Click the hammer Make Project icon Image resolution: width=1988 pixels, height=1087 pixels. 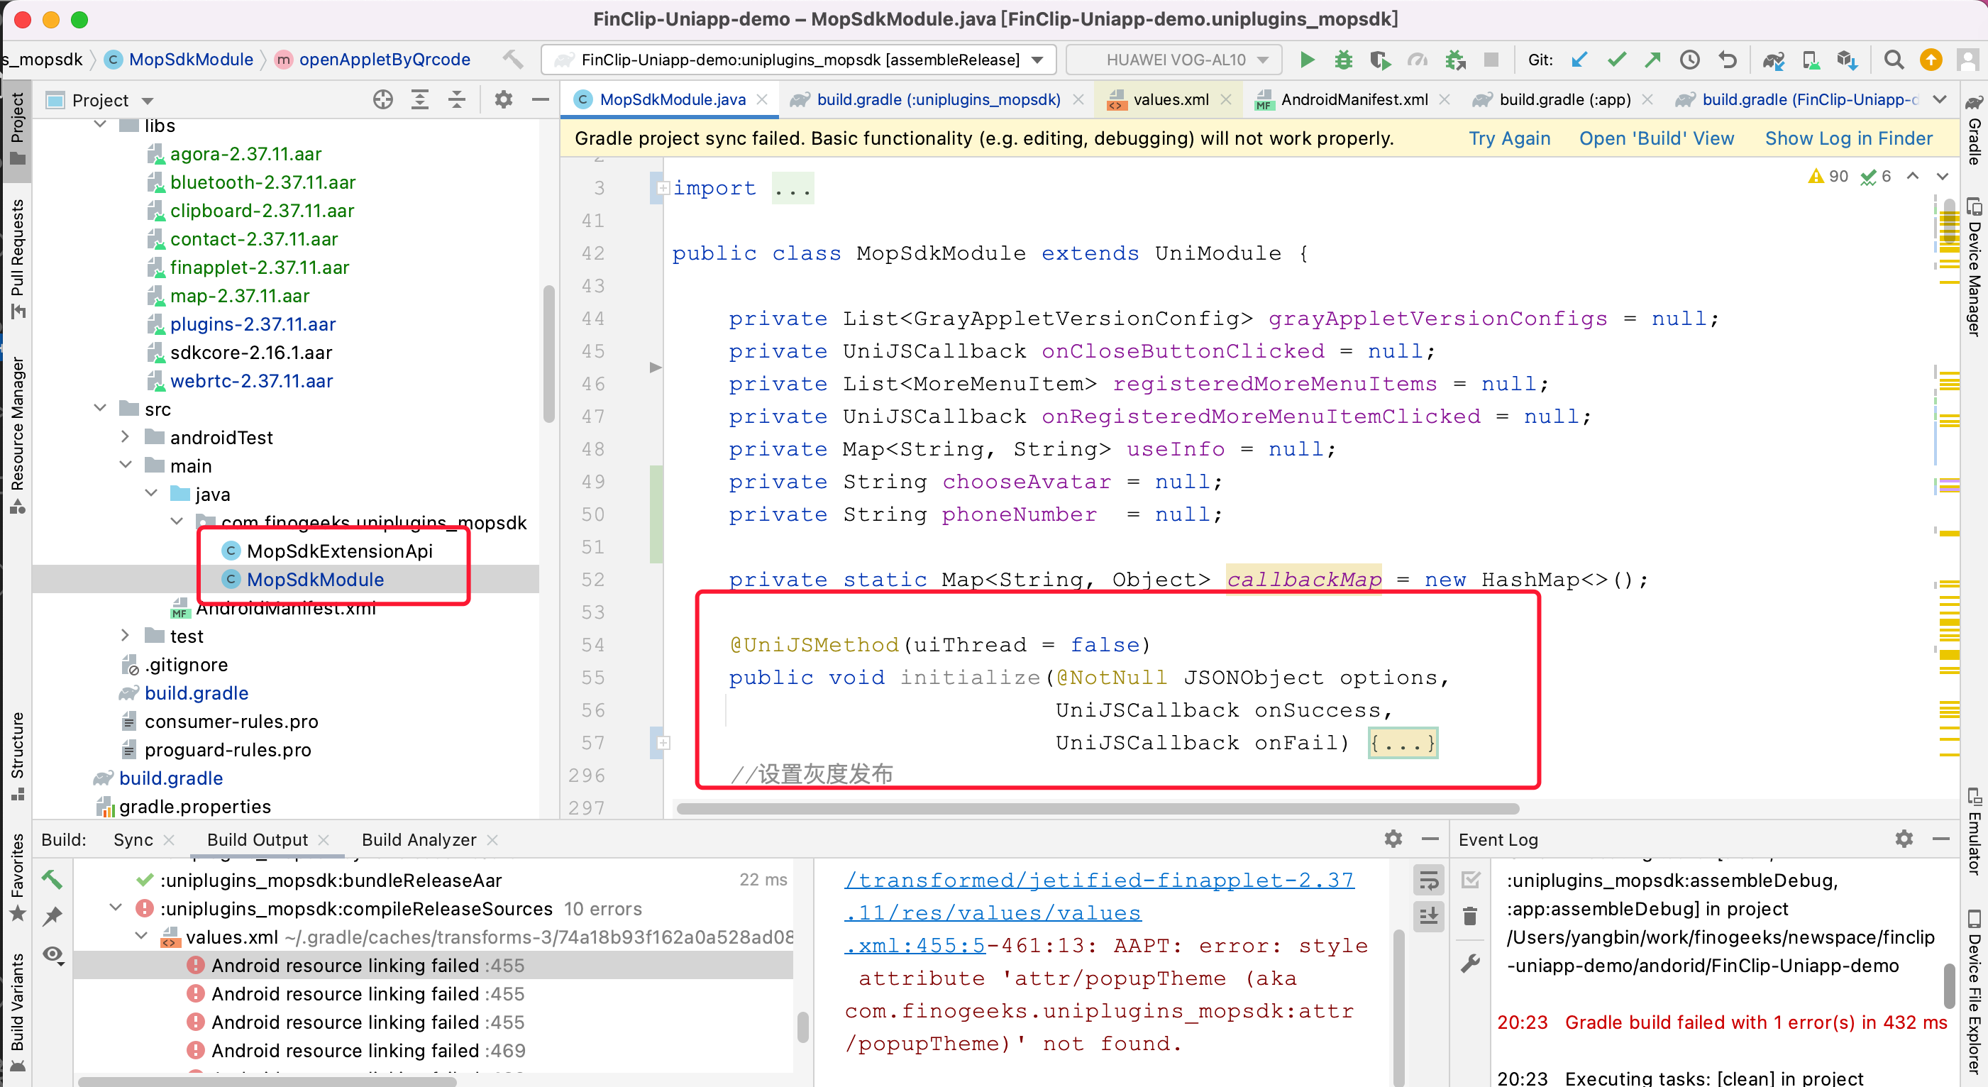[512, 60]
